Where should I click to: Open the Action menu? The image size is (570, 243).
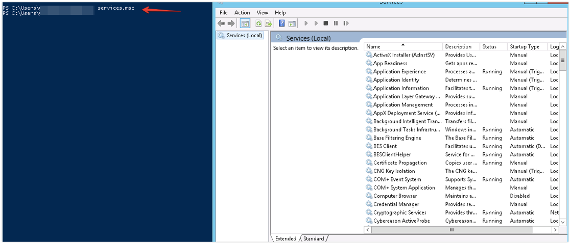pos(242,12)
